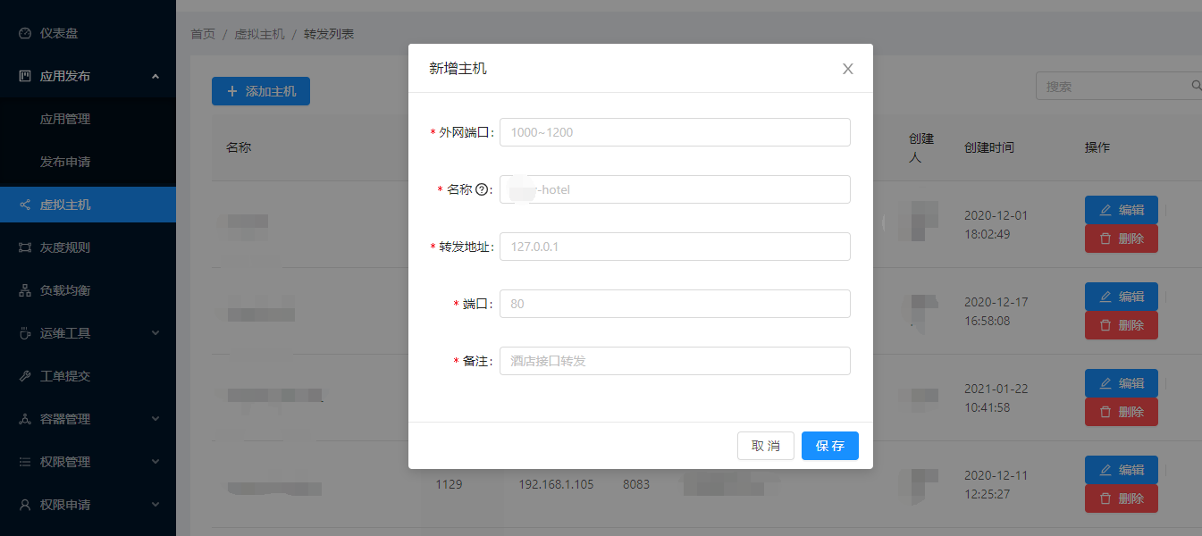Delete the row created 2020-12-17

(1122, 325)
